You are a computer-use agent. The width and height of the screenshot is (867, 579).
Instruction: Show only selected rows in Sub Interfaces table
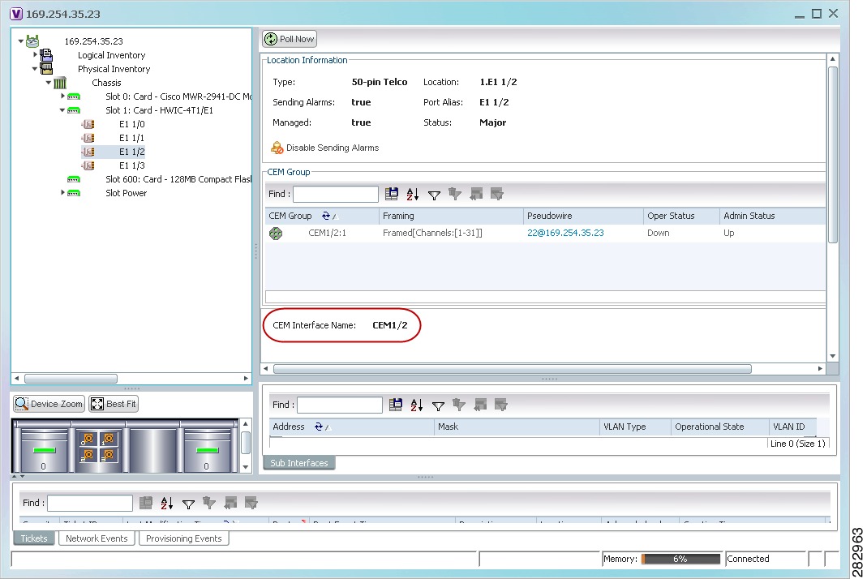pos(500,405)
